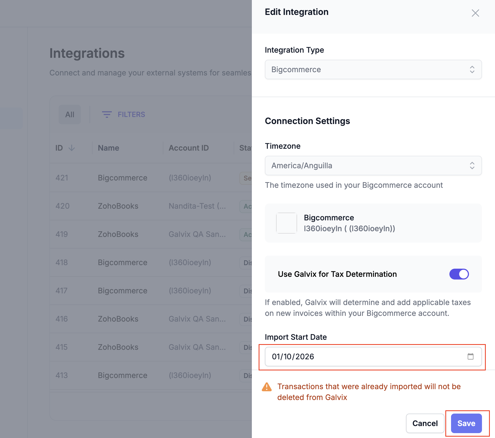Click the Import Start Date field
Viewport: 495px width, 438px height.
pos(373,357)
